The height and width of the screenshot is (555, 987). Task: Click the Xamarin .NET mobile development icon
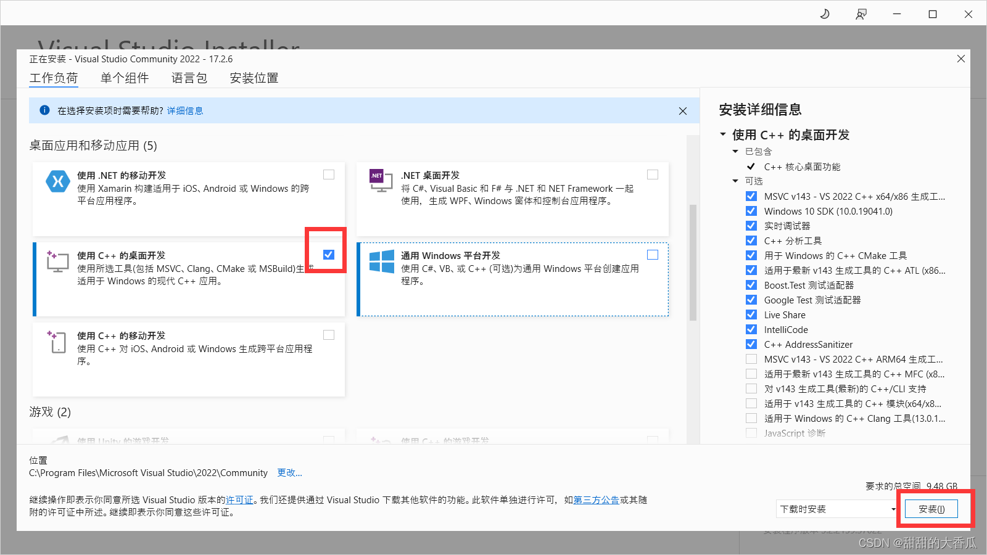pos(57,181)
